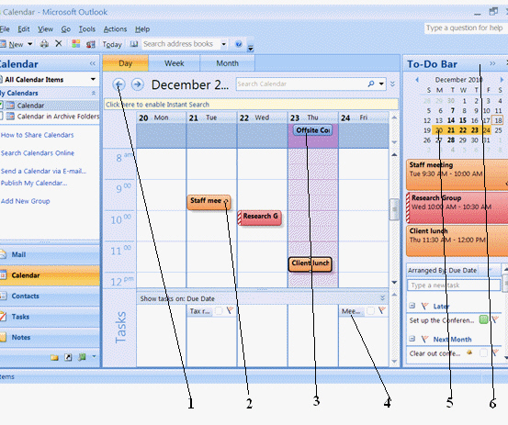Toggle Calendar in Archive Folders checkbox
This screenshot has height=425, width=508.
[x=1, y=116]
